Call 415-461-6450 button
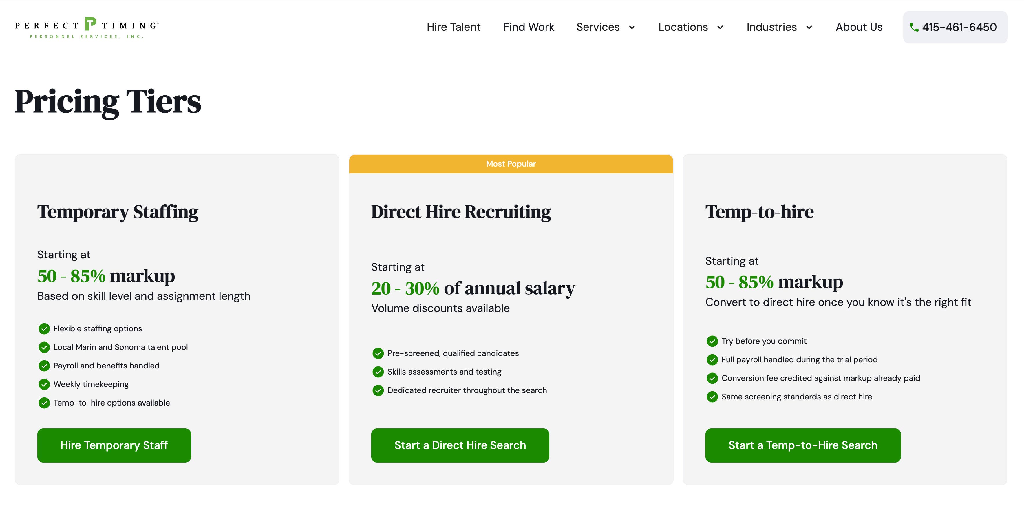The width and height of the screenshot is (1024, 515). click(x=955, y=27)
